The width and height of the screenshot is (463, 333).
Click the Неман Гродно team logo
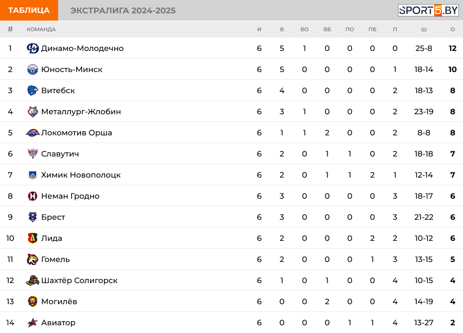coord(33,196)
